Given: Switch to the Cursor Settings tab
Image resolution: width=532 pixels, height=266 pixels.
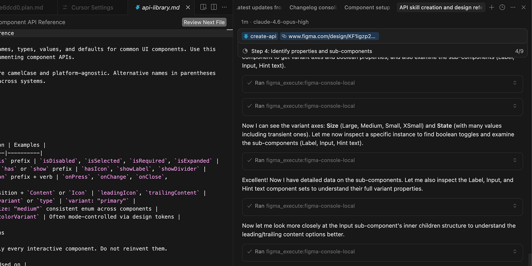Looking at the screenshot, I should 92,8.
